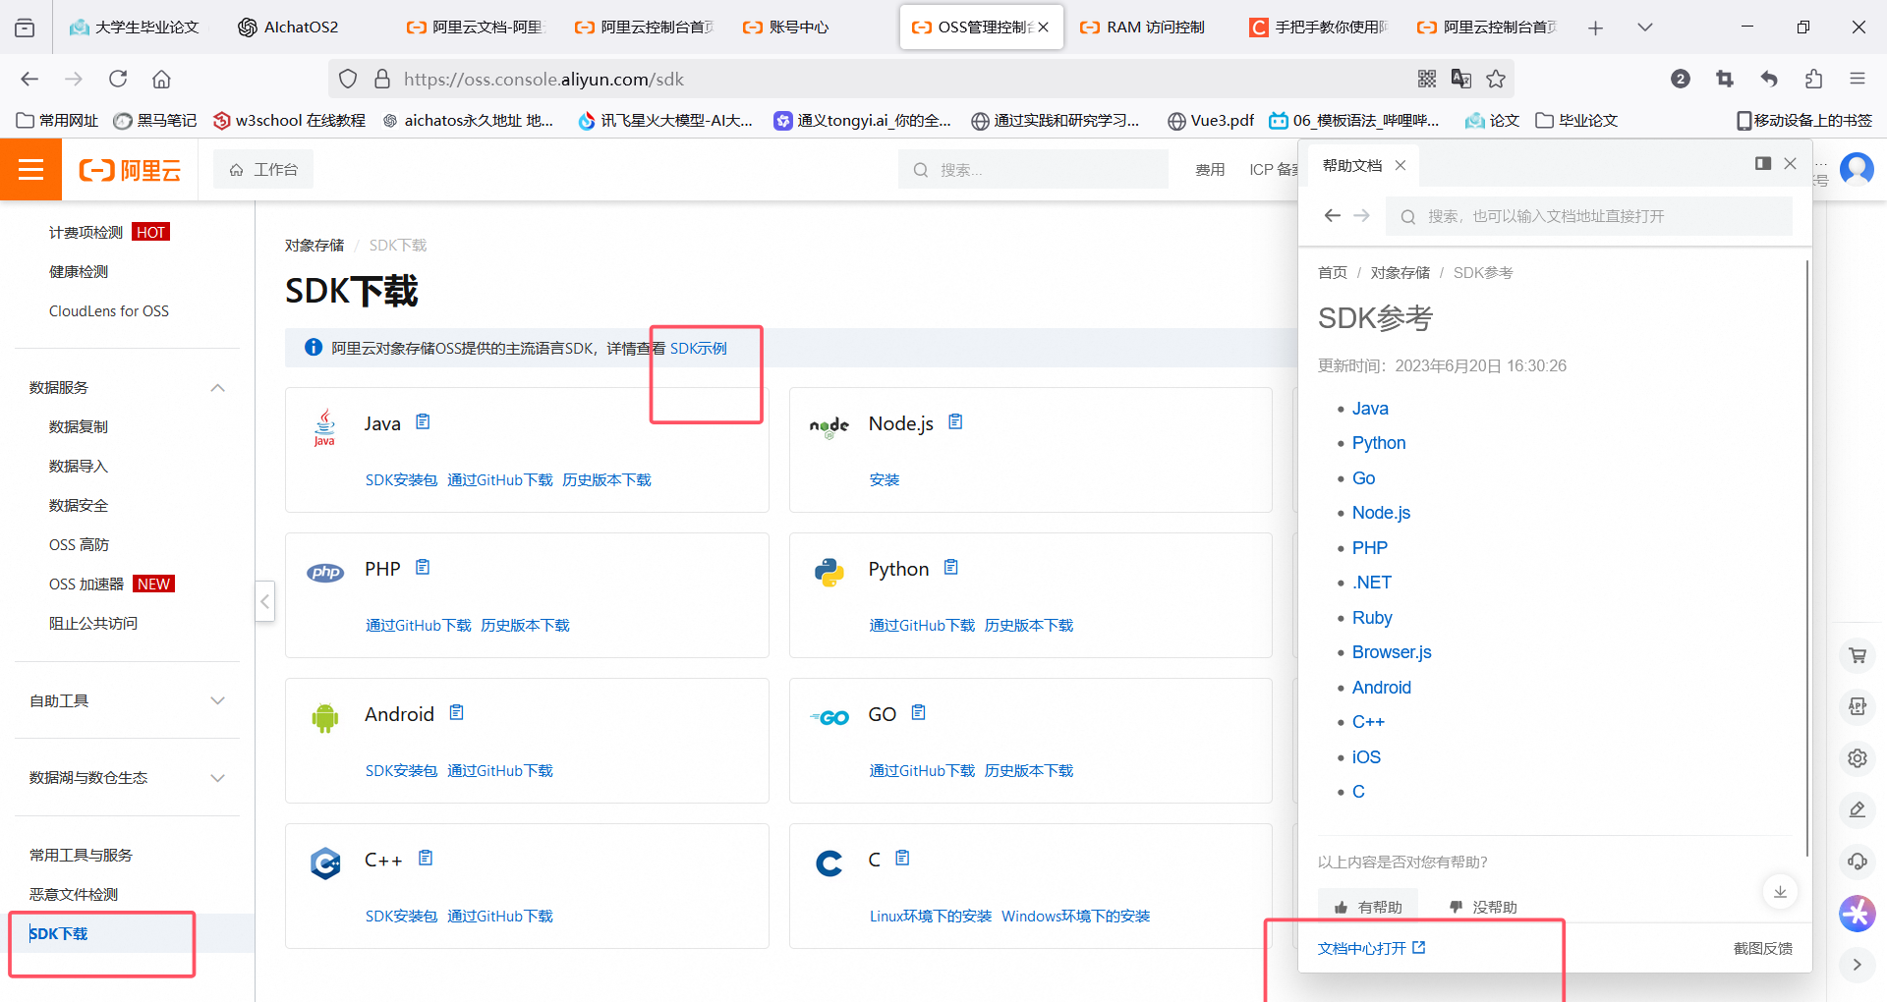Open Python SDK document icon
The height and width of the screenshot is (1002, 1887).
coord(951,568)
